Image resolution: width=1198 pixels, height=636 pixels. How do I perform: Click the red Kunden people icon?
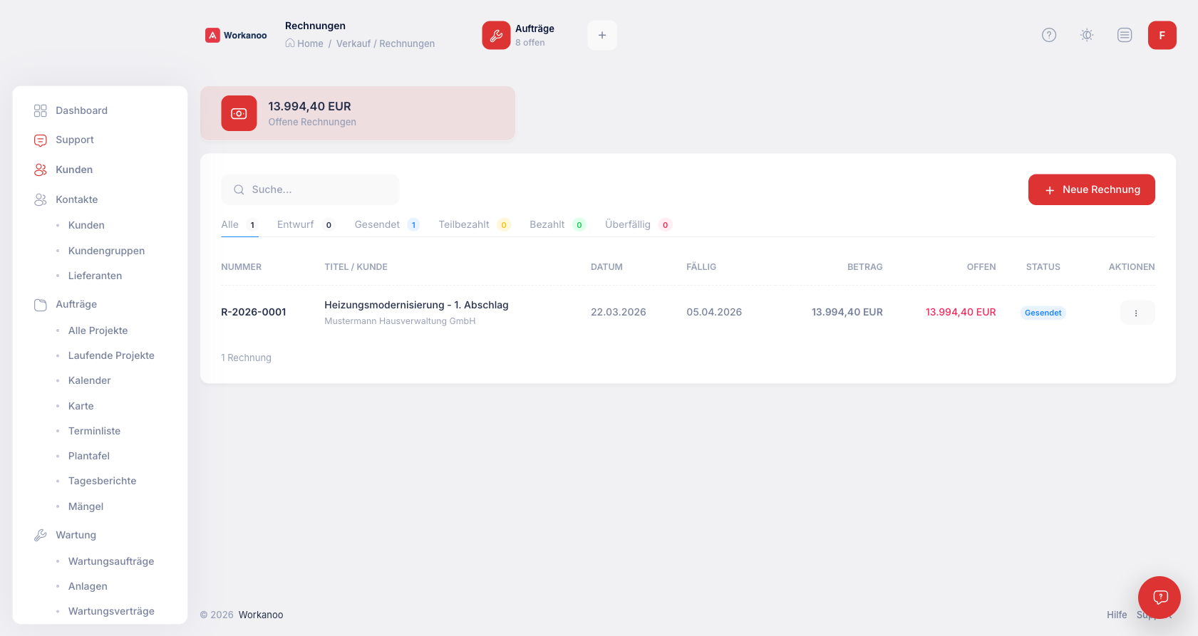[41, 170]
